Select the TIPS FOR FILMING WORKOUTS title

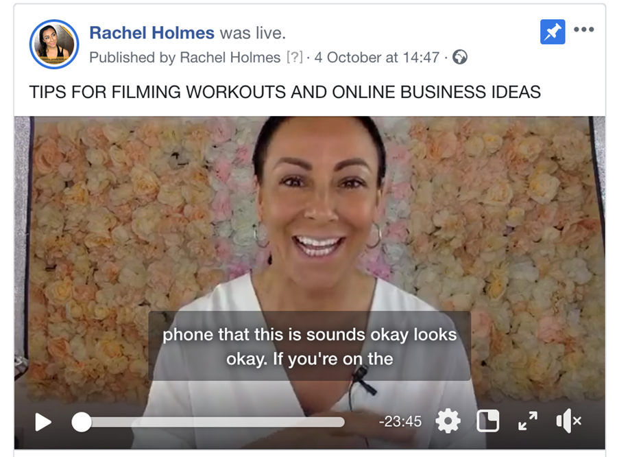click(x=285, y=92)
